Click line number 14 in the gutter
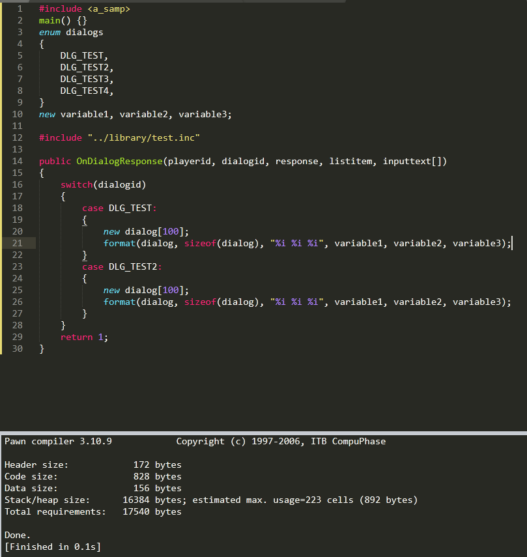527x557 pixels. (18, 162)
